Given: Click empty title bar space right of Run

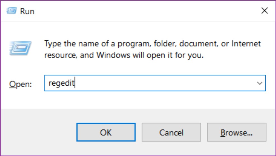Looking at the screenshot, I should [x=140, y=11].
